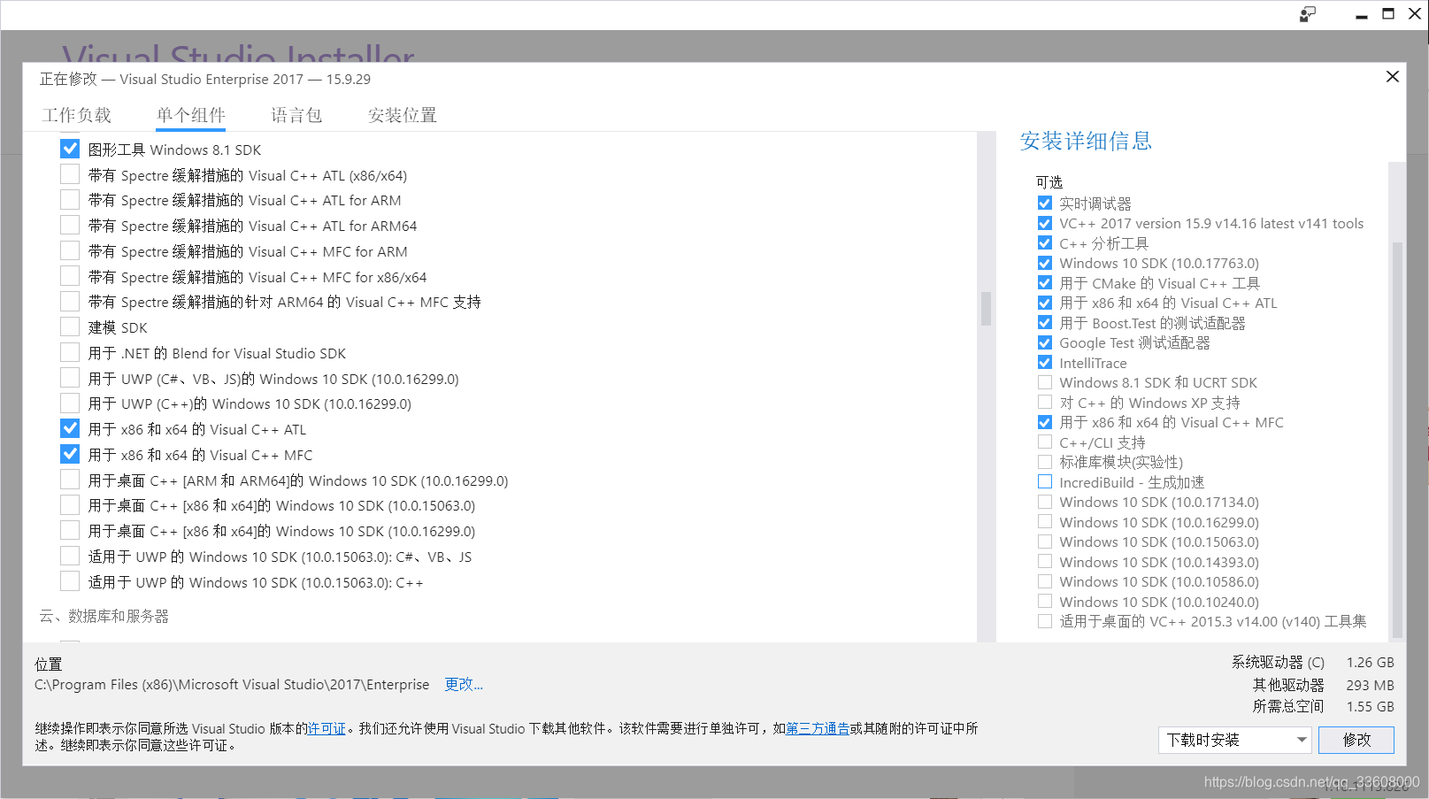1429x799 pixels.
Task: Enable Spectre Visual C++ ATL for ARM
Action: 70,199
